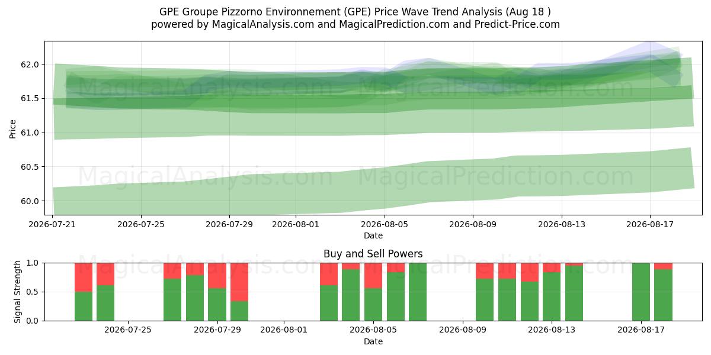The width and height of the screenshot is (711, 355).
Task: Click 2026-07-29 on the price chart axis
Action: (229, 224)
